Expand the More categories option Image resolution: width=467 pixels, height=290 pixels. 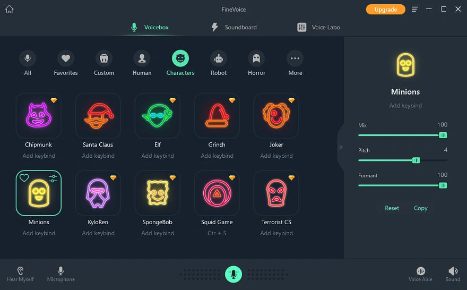(295, 63)
